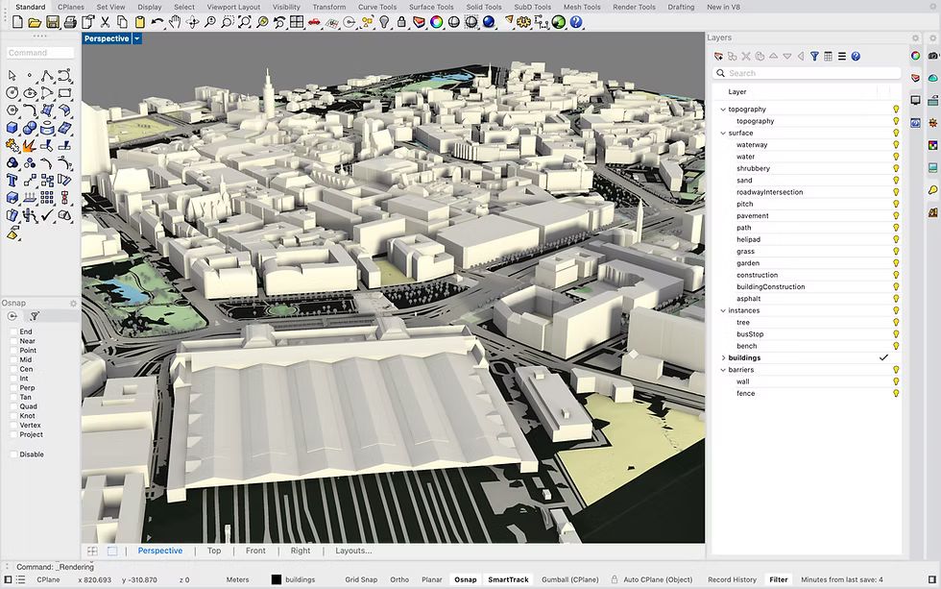Open the layer filter funnel icon
The image size is (941, 589).
click(x=814, y=57)
